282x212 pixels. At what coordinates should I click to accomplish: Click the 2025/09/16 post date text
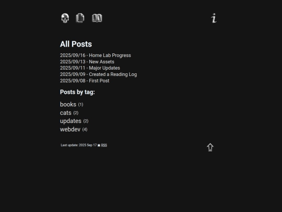pos(73,55)
